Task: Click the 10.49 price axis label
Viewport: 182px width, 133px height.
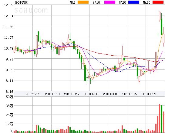Action: [9, 48]
